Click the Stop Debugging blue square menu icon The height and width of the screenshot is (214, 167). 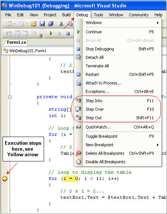[79, 49]
